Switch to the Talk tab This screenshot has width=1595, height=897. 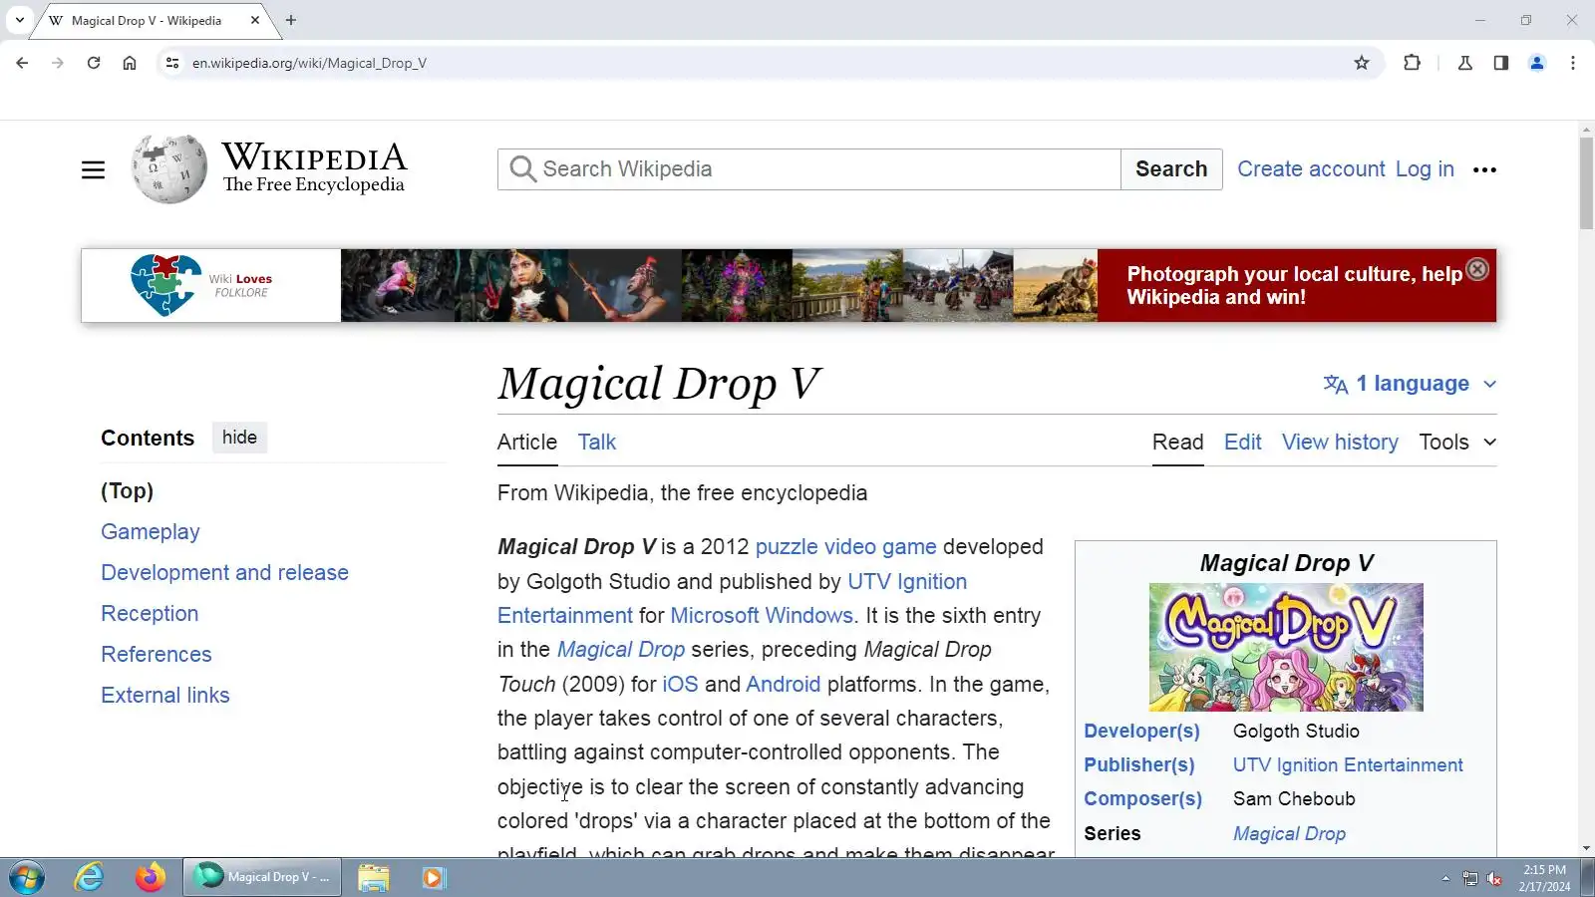pos(597,443)
